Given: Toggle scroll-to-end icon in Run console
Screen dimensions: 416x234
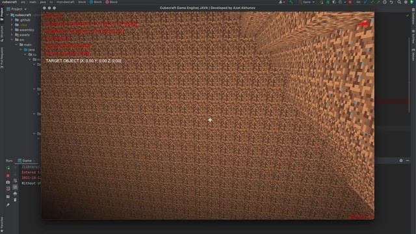Looking at the screenshot, I should tap(15, 187).
